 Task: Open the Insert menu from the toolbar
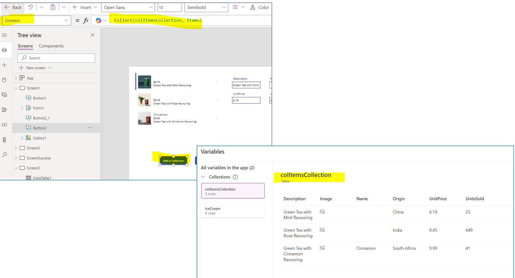pos(85,7)
